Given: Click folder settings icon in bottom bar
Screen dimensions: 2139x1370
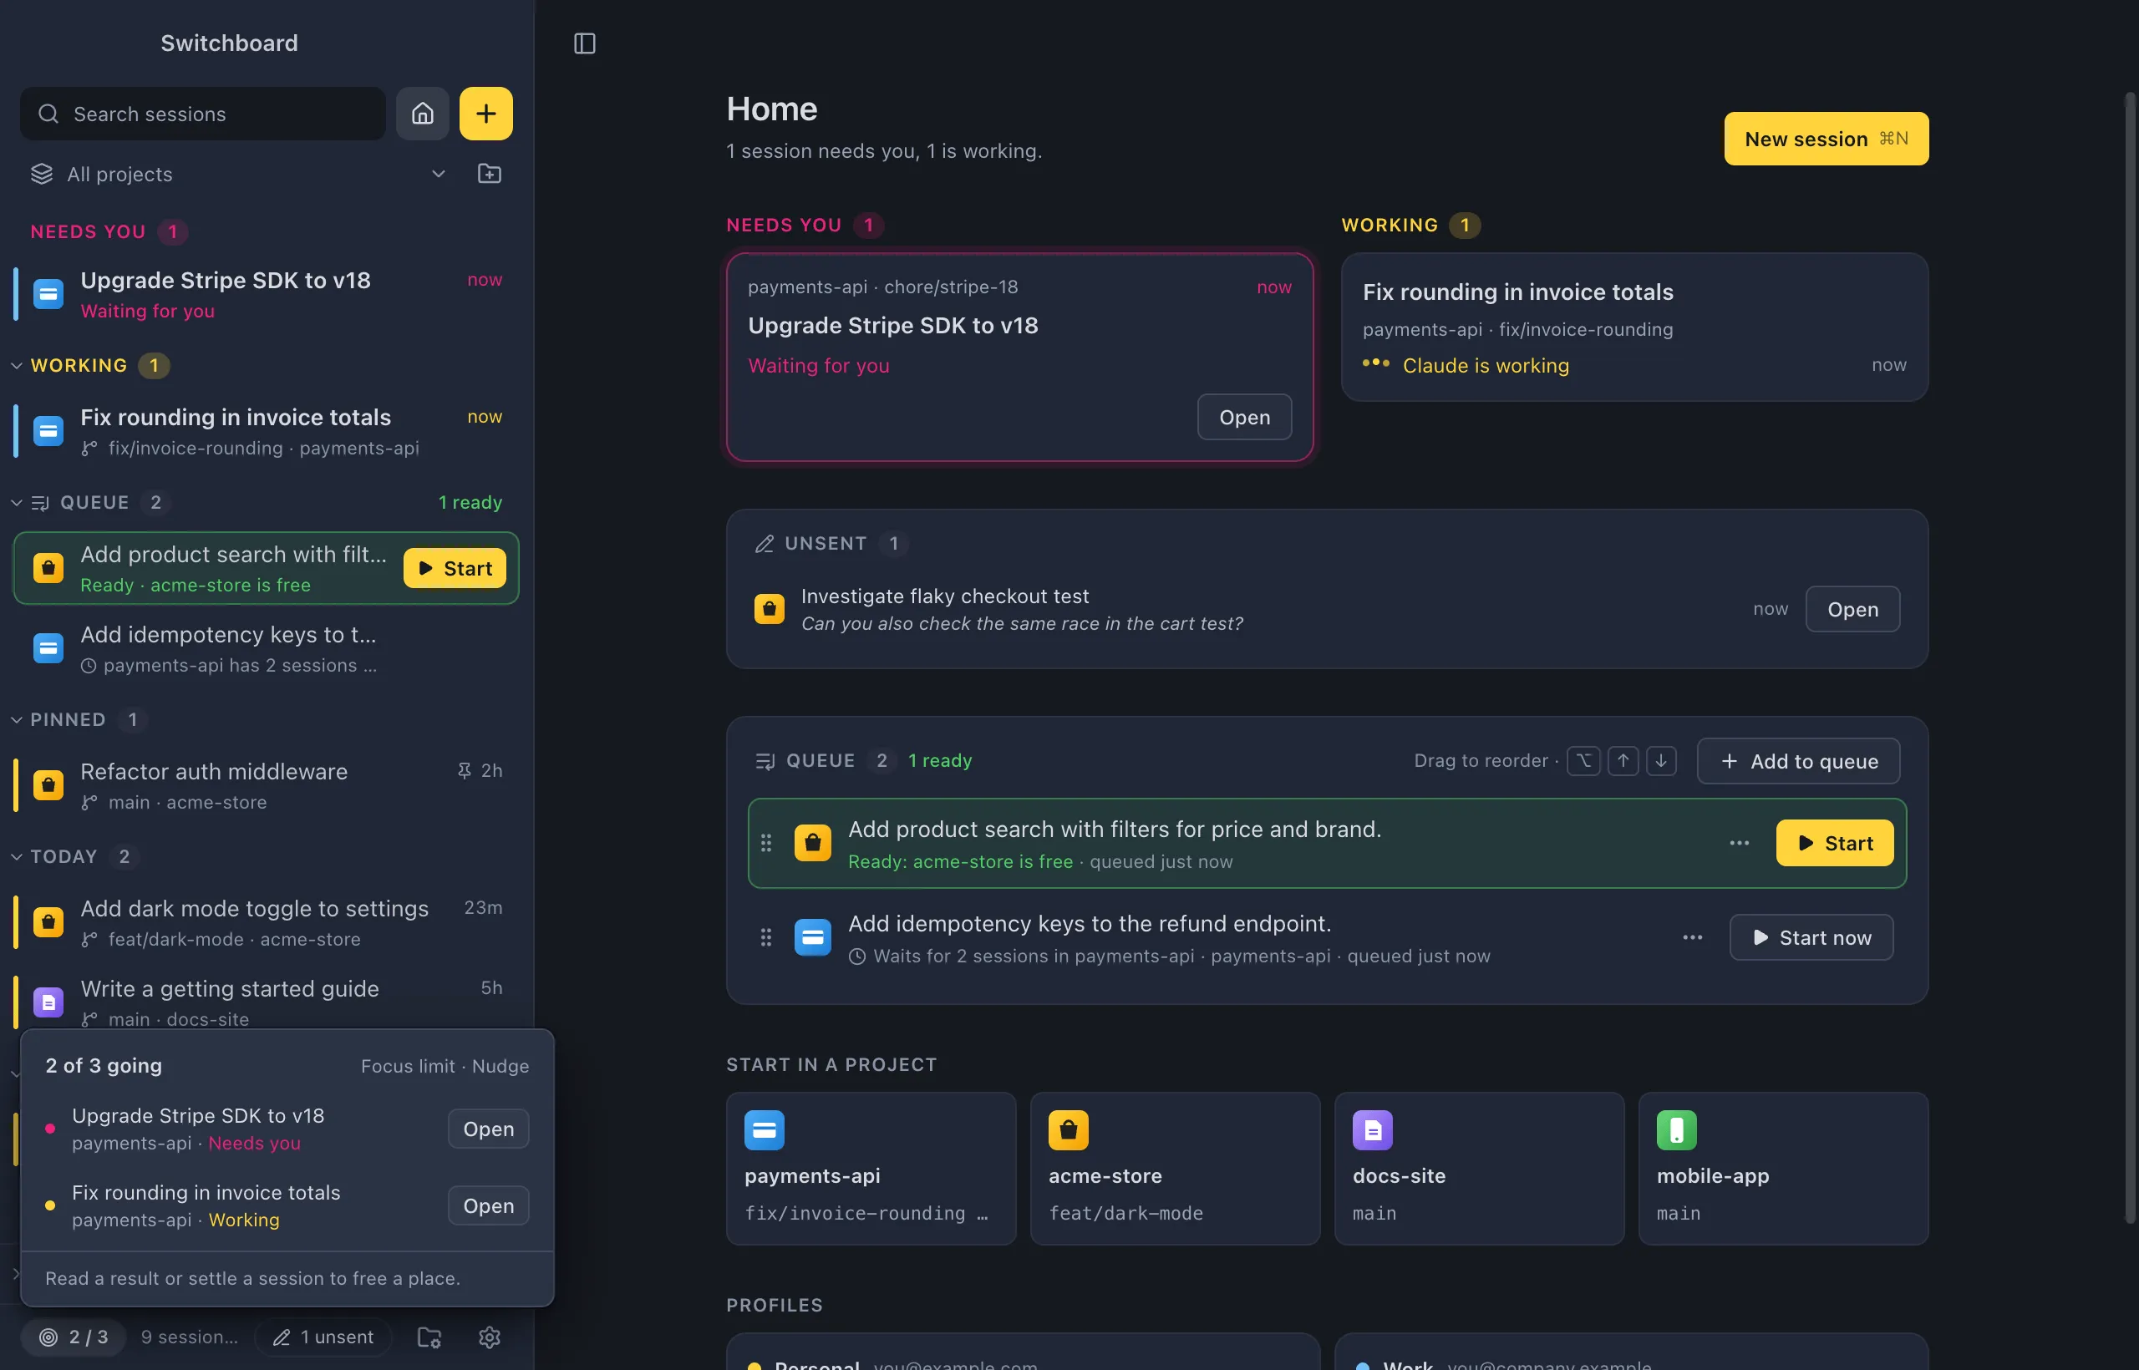Looking at the screenshot, I should tap(429, 1337).
